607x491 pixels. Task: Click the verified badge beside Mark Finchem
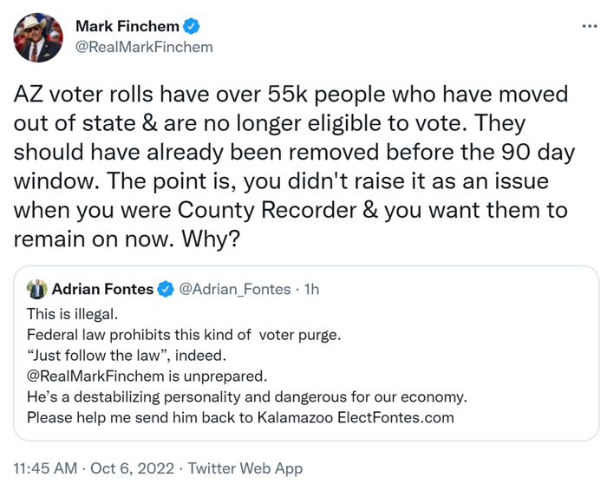tap(188, 27)
